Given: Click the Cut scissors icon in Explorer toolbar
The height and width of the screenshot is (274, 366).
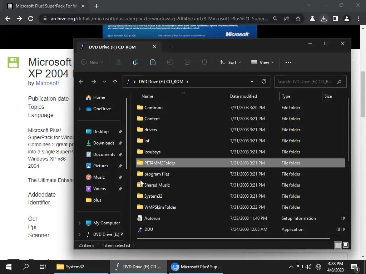Looking at the screenshot, I should [x=119, y=62].
